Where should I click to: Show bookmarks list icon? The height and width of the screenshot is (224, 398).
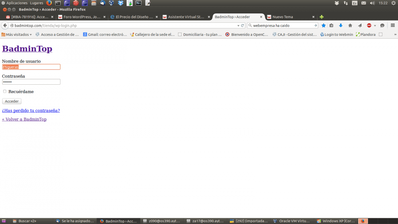[x=331, y=25]
